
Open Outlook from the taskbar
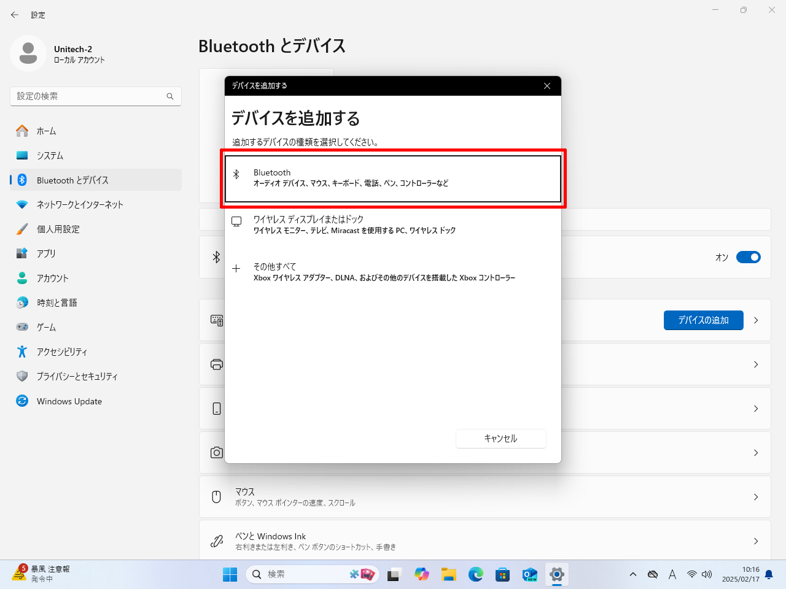(530, 574)
